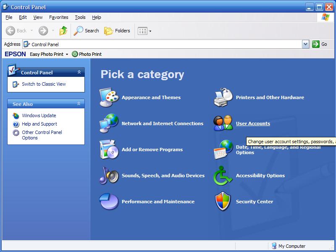Click the title bar Control Panel icon

5,7
